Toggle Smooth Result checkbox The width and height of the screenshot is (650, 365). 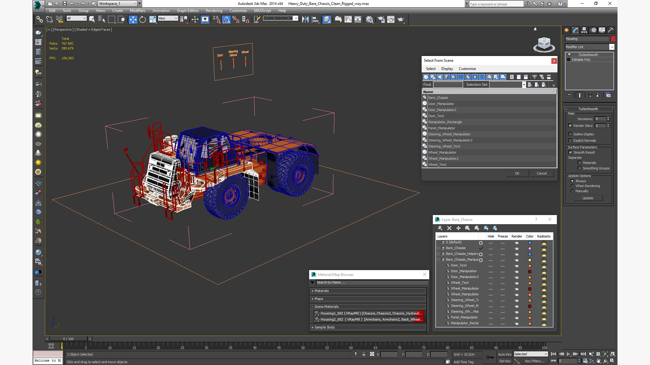pyautogui.click(x=570, y=152)
